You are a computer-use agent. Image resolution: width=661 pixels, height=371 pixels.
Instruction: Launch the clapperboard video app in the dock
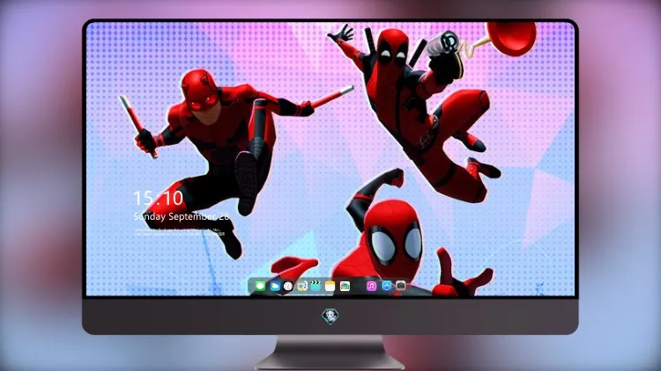[316, 286]
